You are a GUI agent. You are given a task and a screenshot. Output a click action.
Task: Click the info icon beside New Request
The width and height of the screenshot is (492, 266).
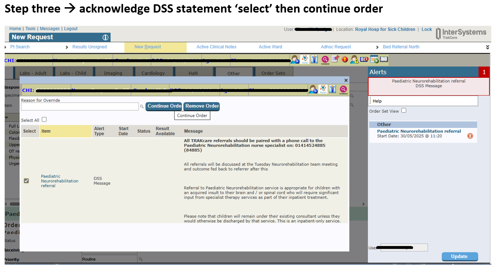coord(105,37)
